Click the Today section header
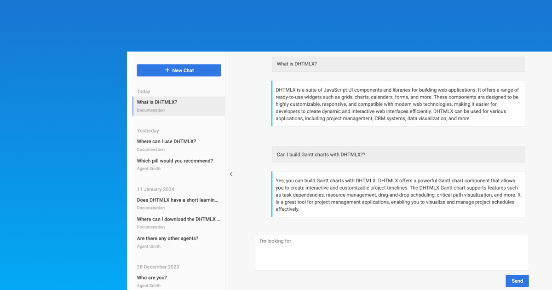Screen dimensions: 552x290 pos(143,91)
